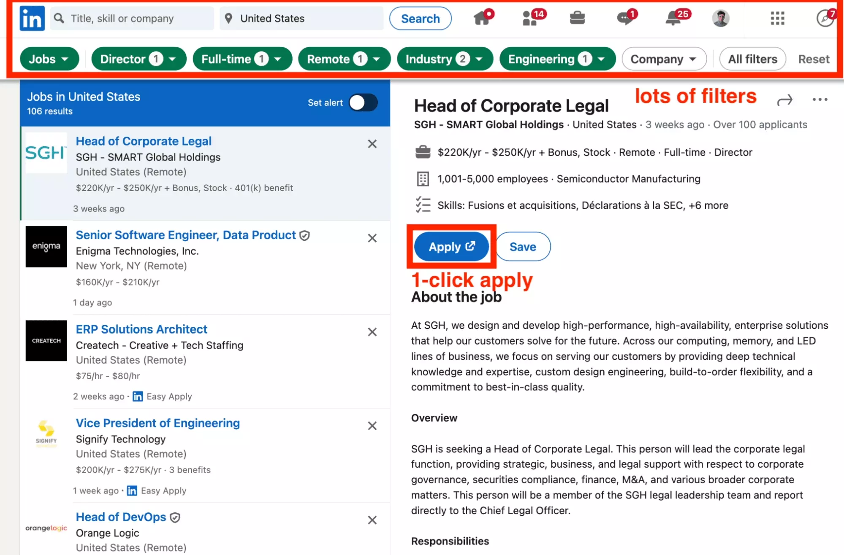The image size is (844, 555).
Task: Click the LinkedIn logo
Action: 31,18
